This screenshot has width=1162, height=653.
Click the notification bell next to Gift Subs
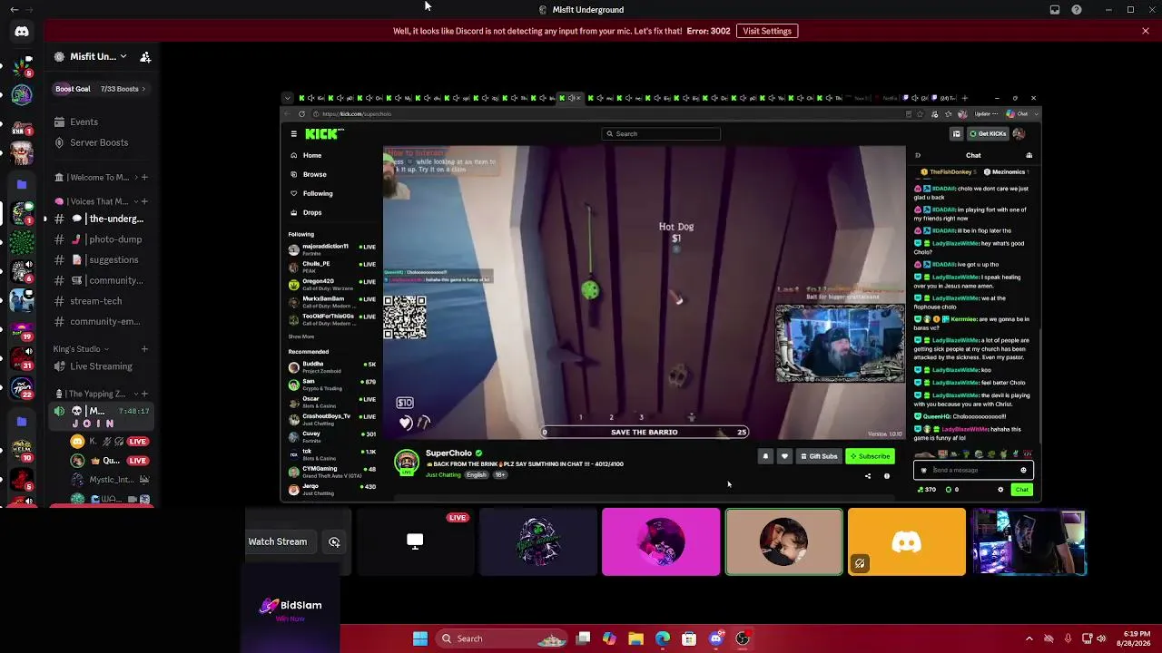click(x=765, y=456)
